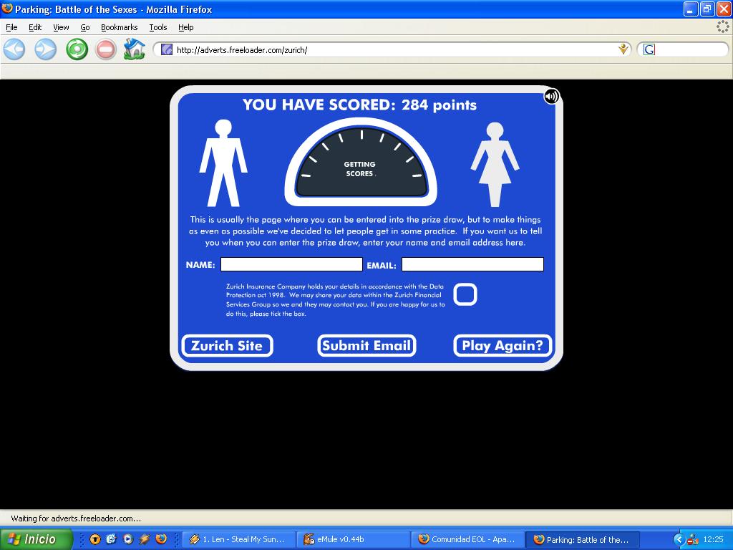Click the Submit Email button
The height and width of the screenshot is (550, 733).
(366, 346)
